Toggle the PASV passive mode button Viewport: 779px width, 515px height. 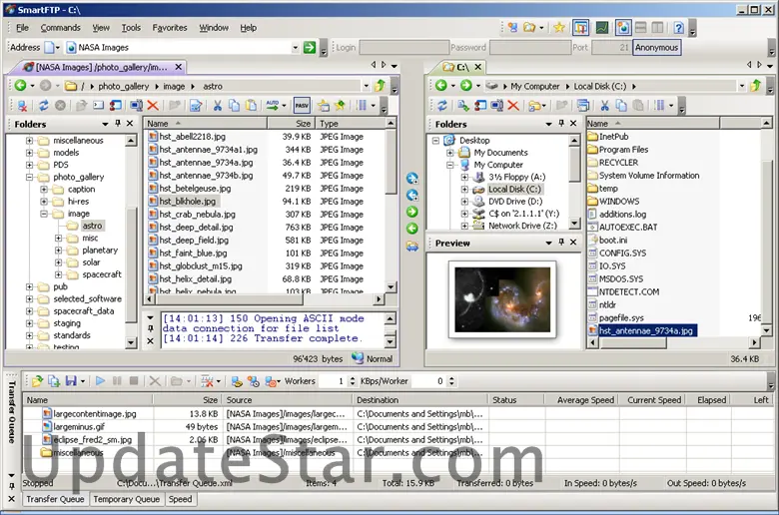click(302, 105)
